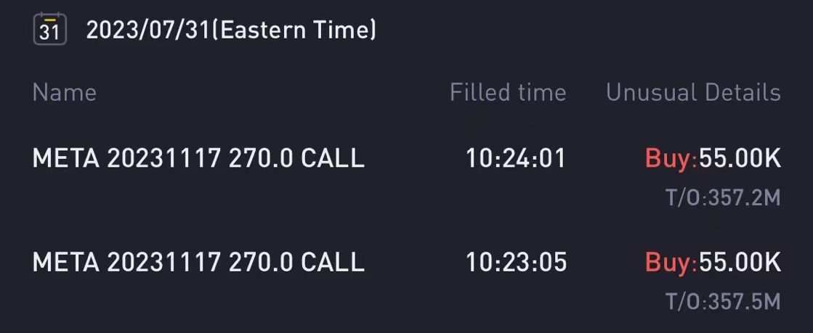
Task: Select 55.00K volume in the 10:23:05 row
Action: pyautogui.click(x=740, y=261)
